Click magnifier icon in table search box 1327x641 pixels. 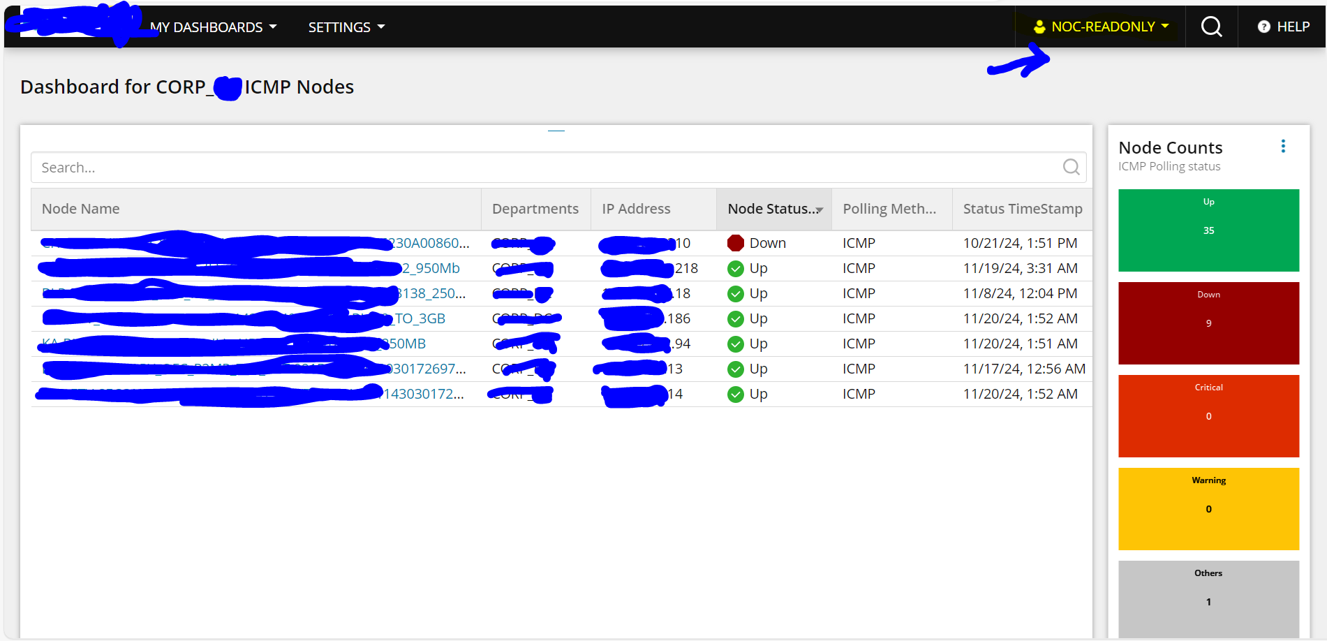[1071, 167]
